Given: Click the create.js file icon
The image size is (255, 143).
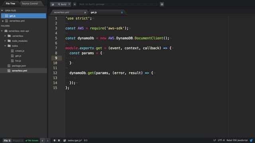Looking at the screenshot, I should click(12, 51).
